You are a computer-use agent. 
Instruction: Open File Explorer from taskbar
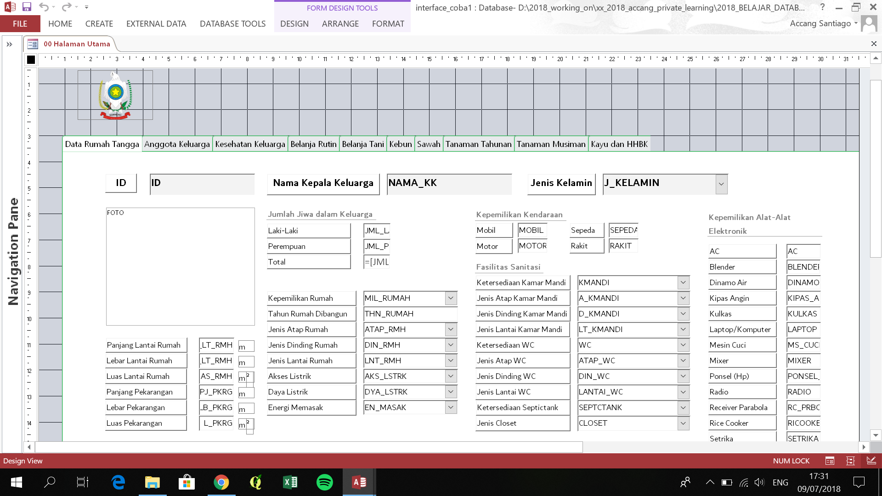(x=152, y=482)
